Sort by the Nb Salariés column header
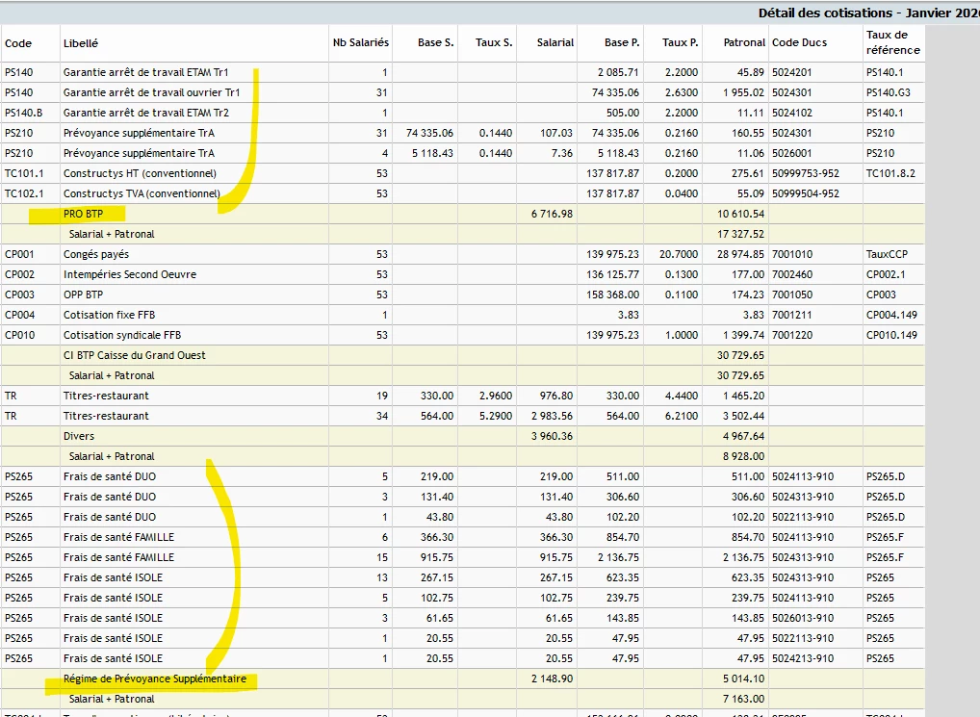 tap(360, 43)
